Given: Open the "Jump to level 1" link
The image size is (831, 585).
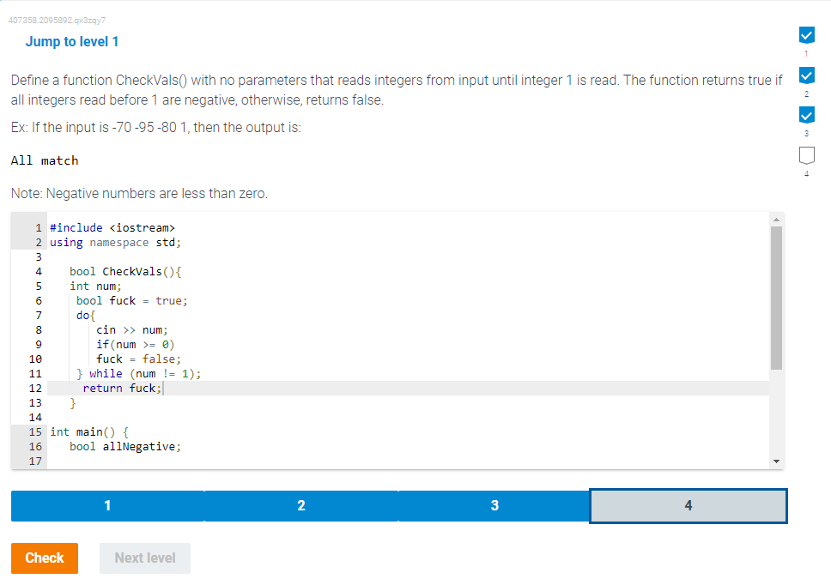Looking at the screenshot, I should point(72,41).
